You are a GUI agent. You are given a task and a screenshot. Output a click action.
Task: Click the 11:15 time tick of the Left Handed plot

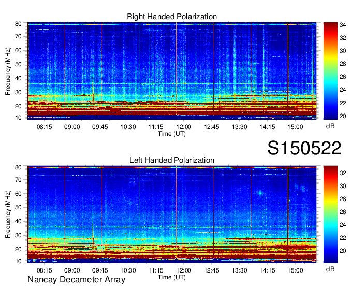tap(156, 270)
